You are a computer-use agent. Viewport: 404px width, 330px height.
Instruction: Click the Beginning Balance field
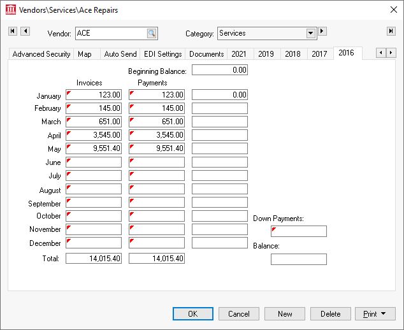220,70
